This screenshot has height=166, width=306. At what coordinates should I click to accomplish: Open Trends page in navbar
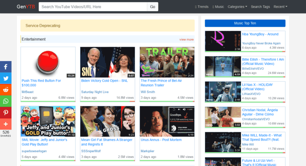[x=202, y=7]
